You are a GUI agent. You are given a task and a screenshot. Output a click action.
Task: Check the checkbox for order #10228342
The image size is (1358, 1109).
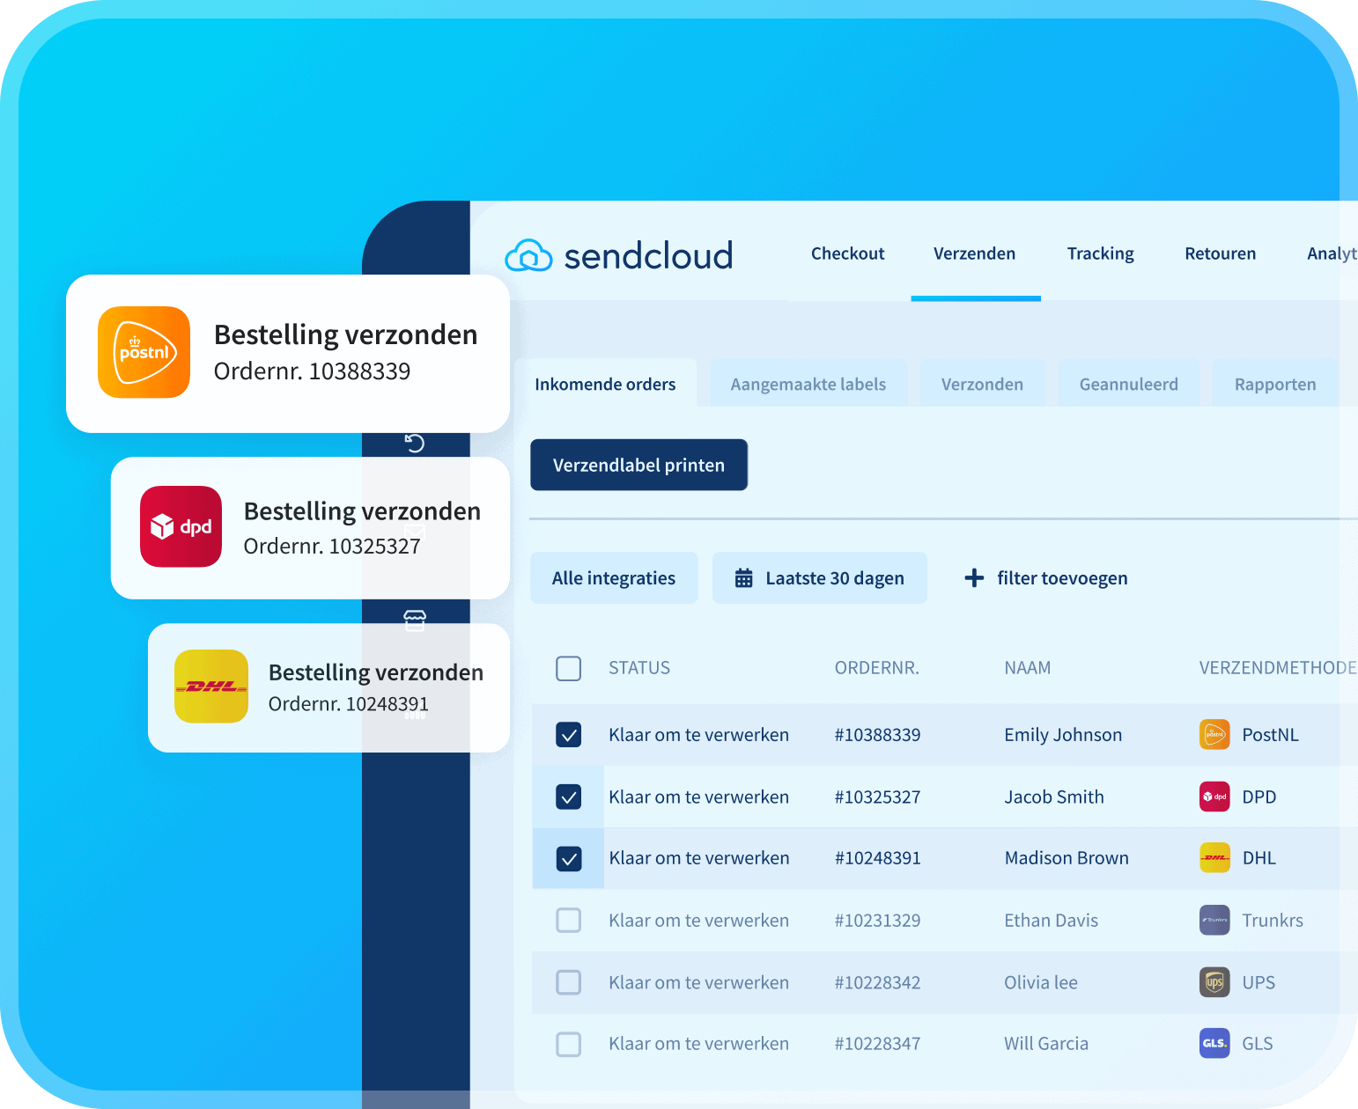569,982
